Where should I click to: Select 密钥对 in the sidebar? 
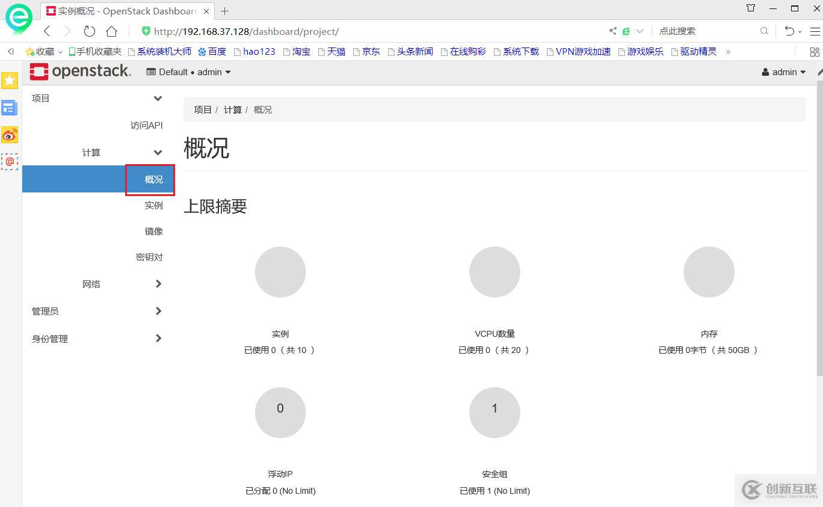[149, 257]
